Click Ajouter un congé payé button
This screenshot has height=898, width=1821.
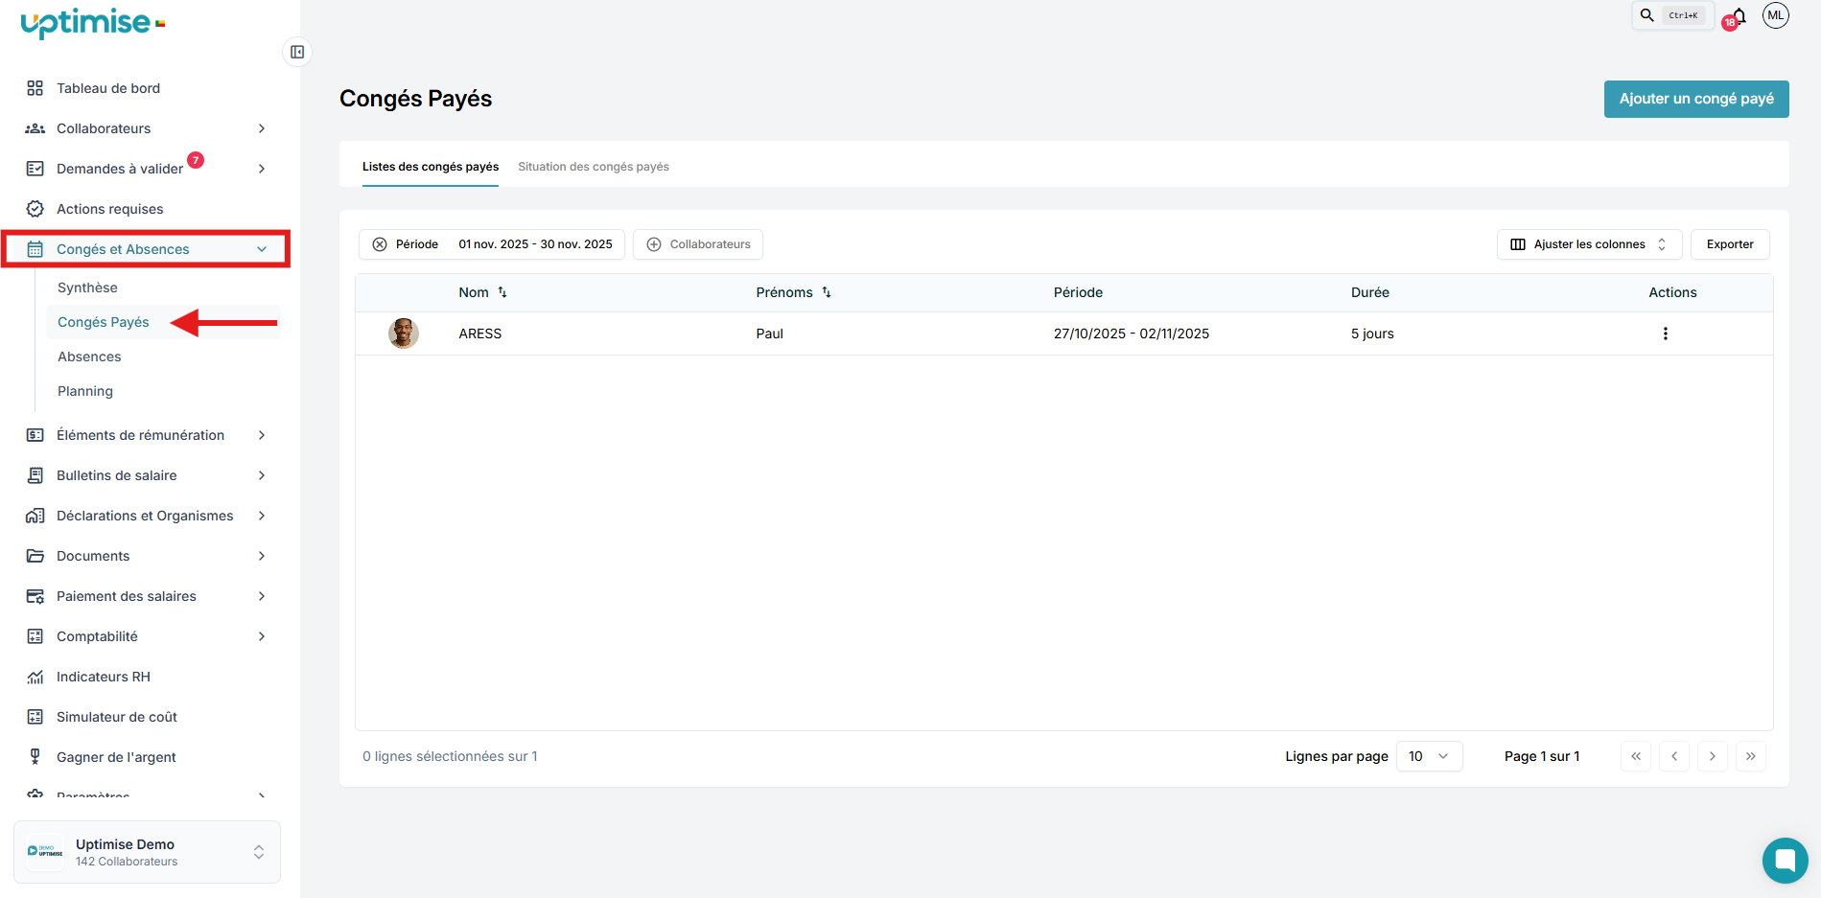pos(1695,99)
